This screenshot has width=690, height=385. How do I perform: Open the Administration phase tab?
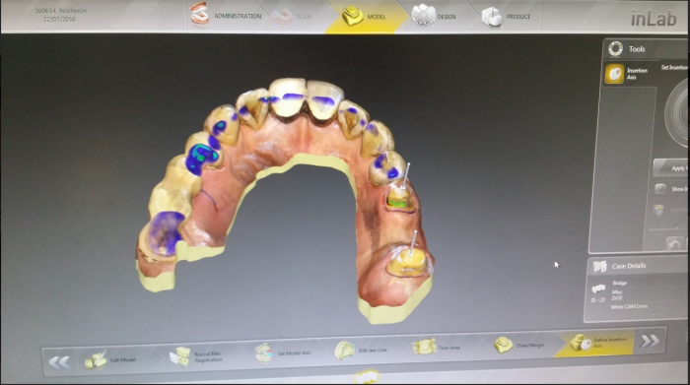226,16
